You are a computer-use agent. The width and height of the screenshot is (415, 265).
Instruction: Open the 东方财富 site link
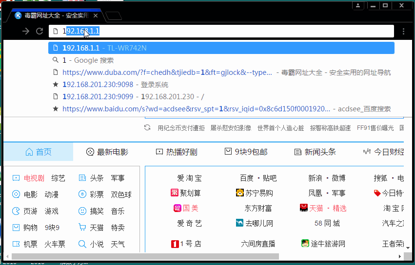[x=258, y=209]
